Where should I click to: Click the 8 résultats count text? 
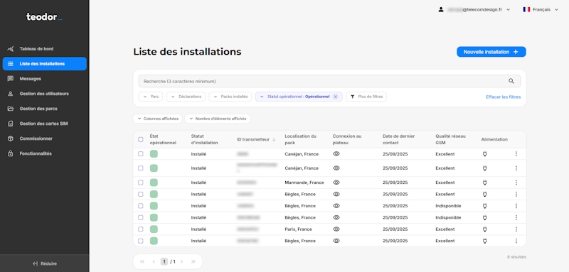pyautogui.click(x=516, y=257)
